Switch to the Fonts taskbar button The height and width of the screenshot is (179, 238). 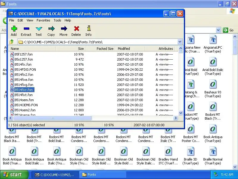coord(103,175)
